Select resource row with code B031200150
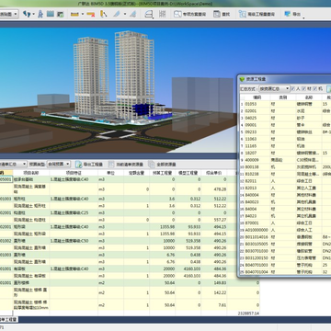 pos(285,257)
